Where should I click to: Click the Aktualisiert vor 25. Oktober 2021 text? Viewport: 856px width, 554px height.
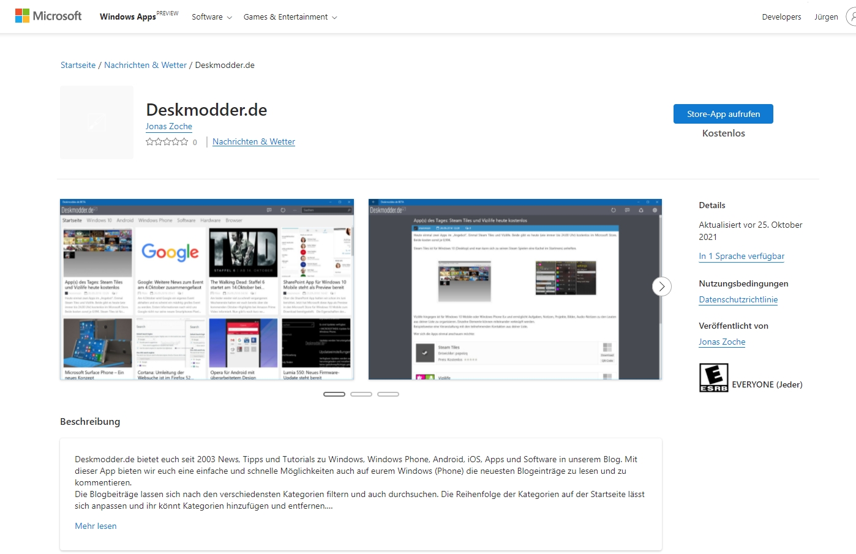click(x=751, y=231)
